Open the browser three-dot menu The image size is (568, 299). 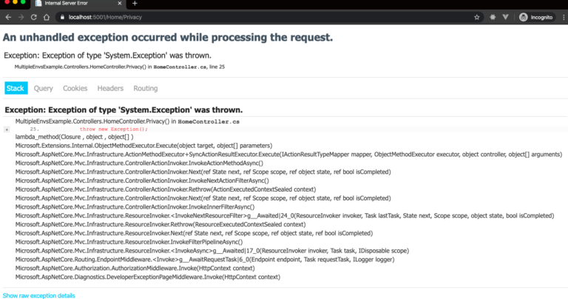coord(564,17)
